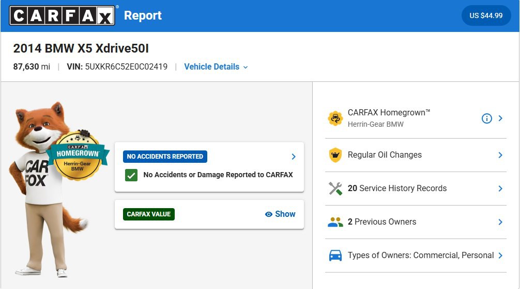Expand the Regular Oil Changes row arrow
520x289 pixels.
tap(500, 155)
